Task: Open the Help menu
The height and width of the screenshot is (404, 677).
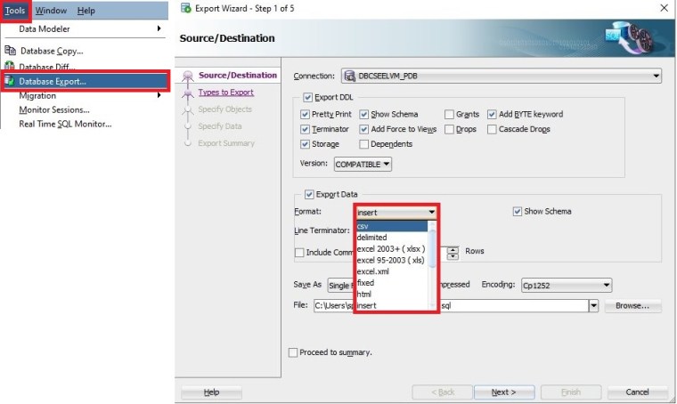Action: (86, 11)
